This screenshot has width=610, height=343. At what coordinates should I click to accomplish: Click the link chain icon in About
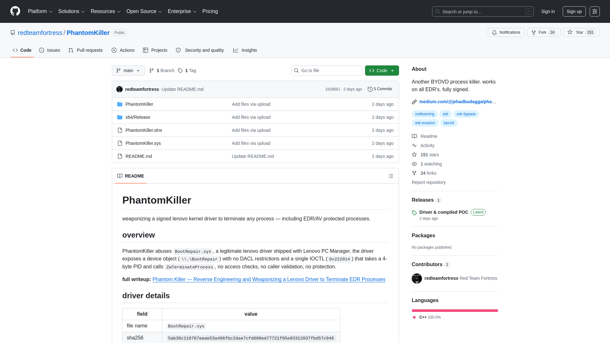click(x=414, y=102)
